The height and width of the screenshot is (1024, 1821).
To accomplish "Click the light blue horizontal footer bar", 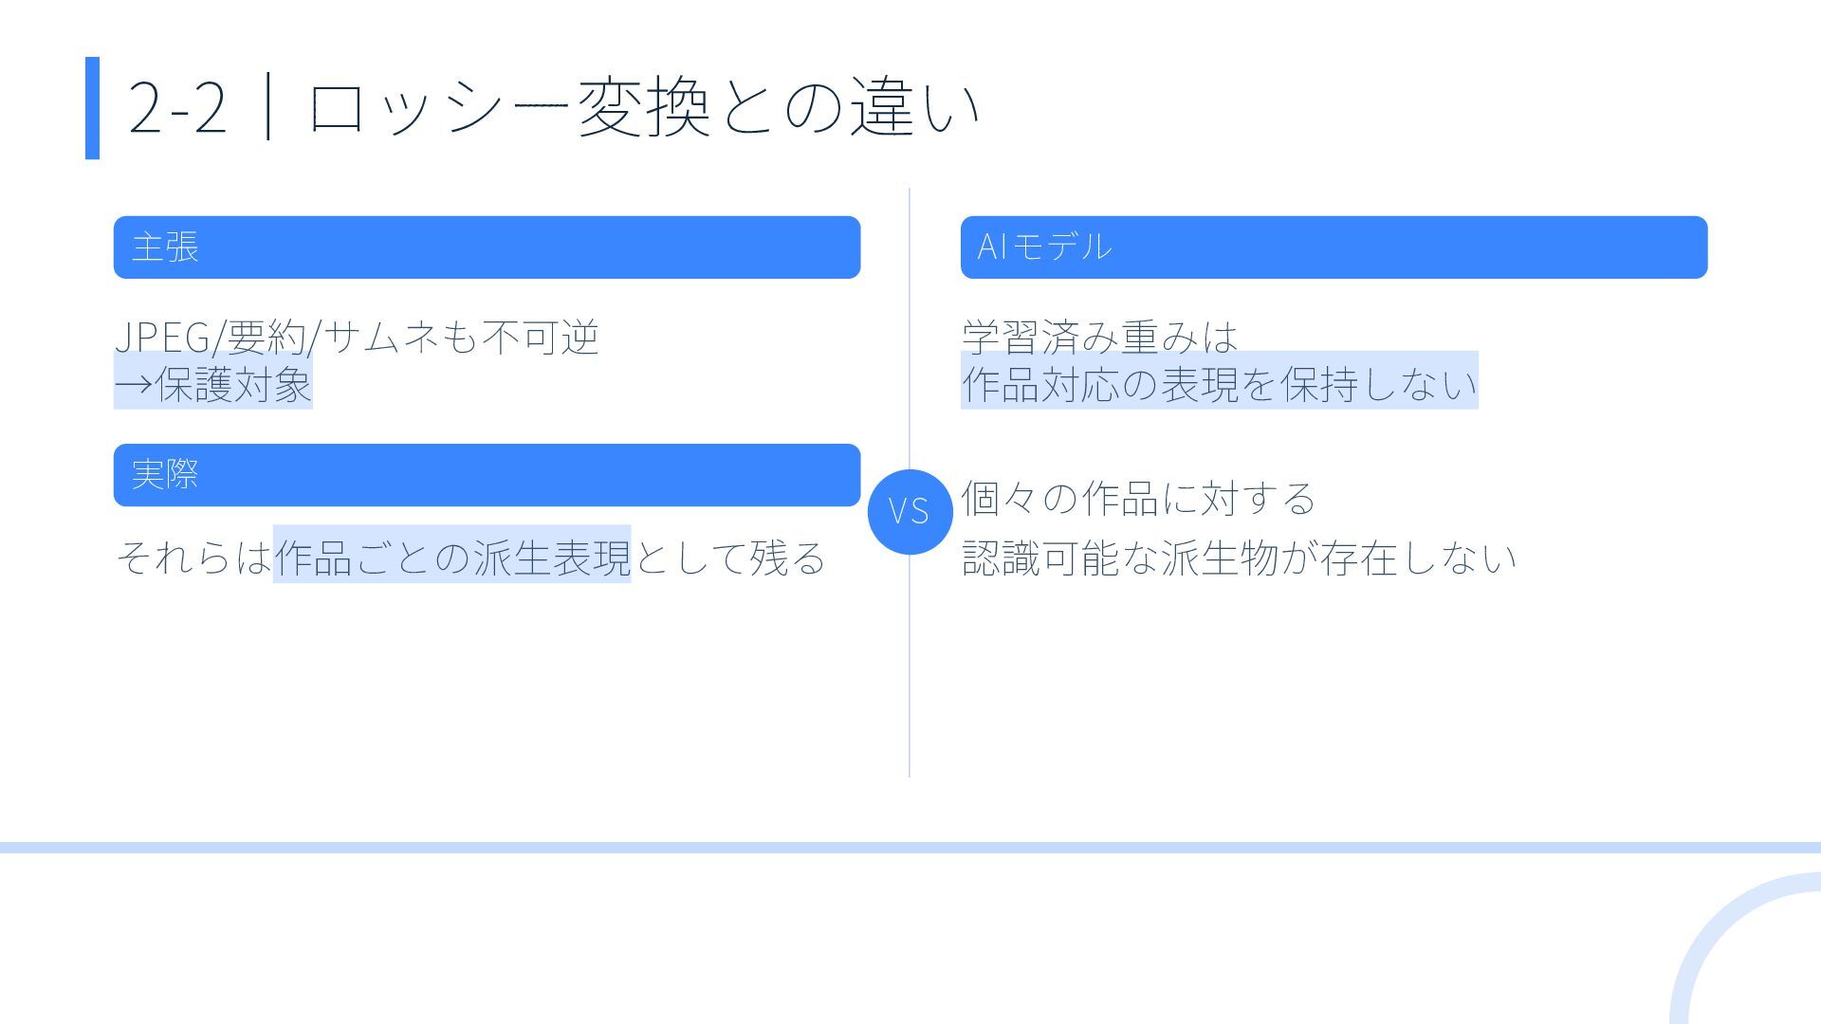I will pos(910,848).
